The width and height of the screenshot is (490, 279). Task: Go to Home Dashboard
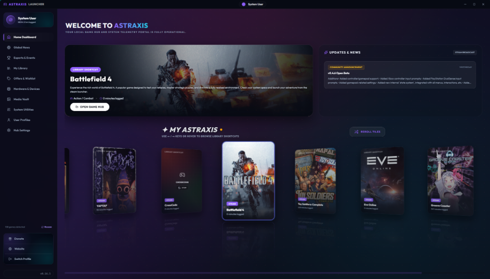(28, 37)
